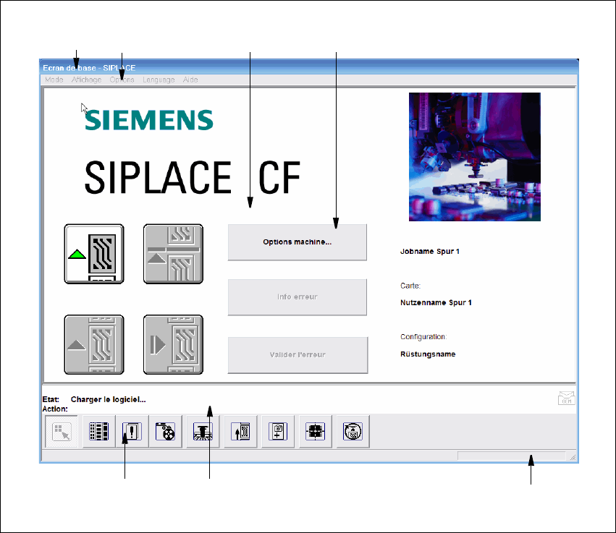Click the circular board rotation toolbar icon

click(x=353, y=432)
